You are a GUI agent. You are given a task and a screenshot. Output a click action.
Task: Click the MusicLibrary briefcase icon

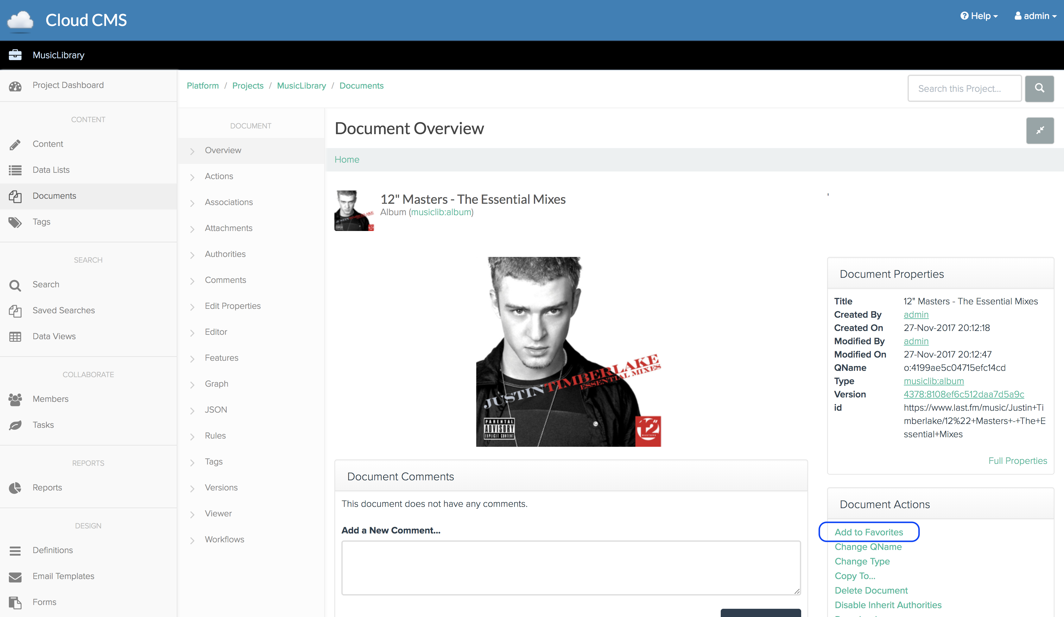click(15, 55)
